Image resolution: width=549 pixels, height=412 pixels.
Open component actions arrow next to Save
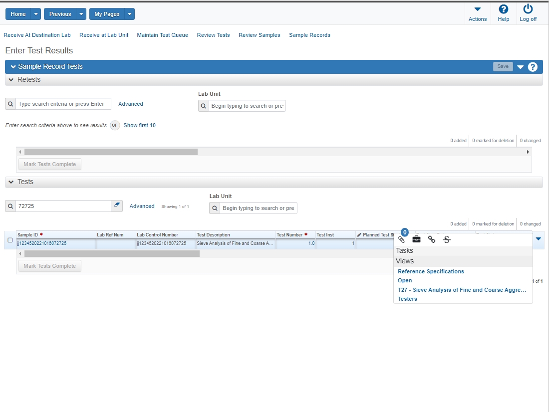pos(520,67)
